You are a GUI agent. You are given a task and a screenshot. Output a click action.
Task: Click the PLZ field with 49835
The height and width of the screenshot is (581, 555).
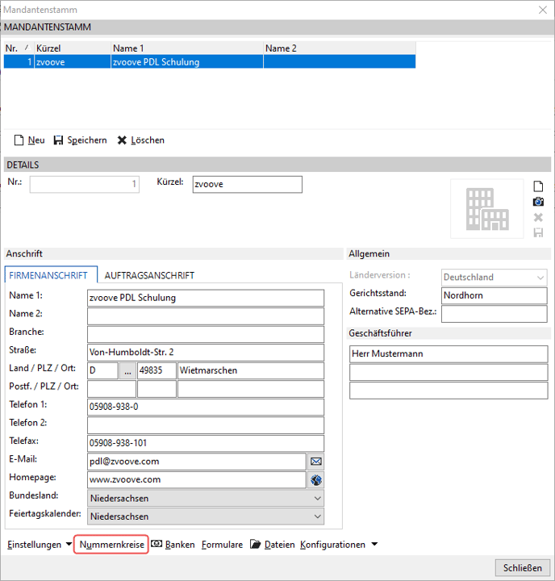(x=156, y=370)
